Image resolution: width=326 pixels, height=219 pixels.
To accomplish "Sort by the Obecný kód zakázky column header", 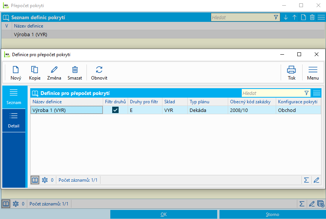I will 252,102.
